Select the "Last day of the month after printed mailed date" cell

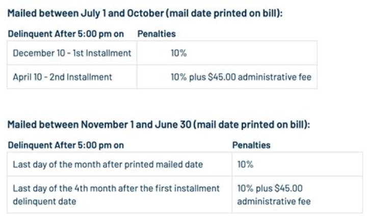click(x=108, y=164)
